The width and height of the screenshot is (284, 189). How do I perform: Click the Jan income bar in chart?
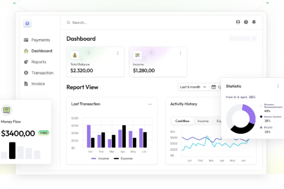pos(89,136)
